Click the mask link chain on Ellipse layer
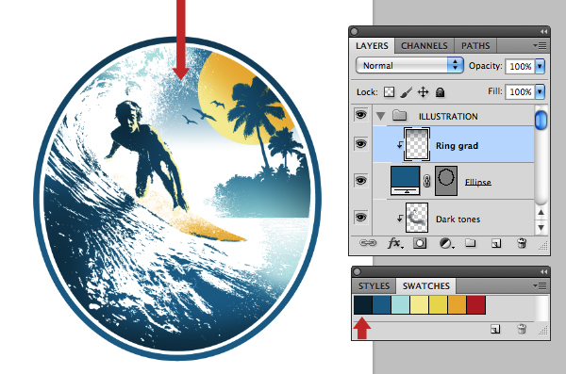 [x=427, y=181]
